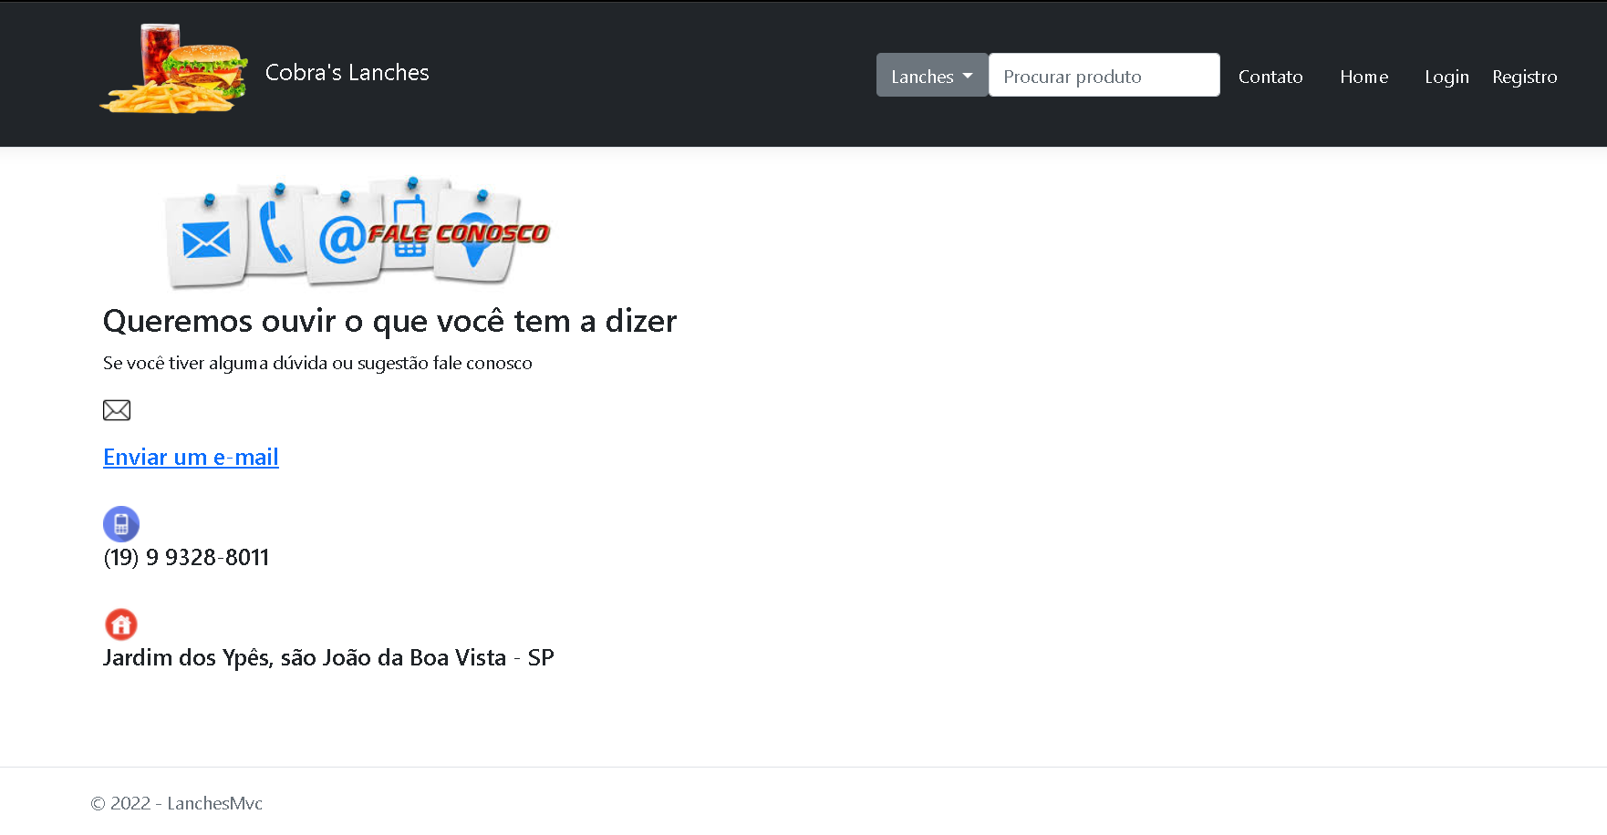This screenshot has height=835, width=1607.
Task: Select Registro in the navbar
Action: point(1524,77)
